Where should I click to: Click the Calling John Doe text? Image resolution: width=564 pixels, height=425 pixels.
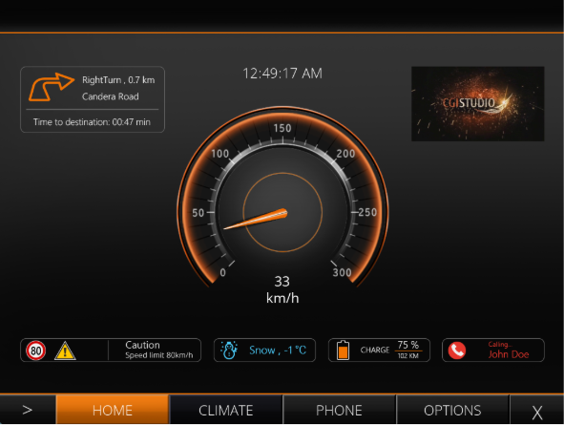click(x=509, y=351)
